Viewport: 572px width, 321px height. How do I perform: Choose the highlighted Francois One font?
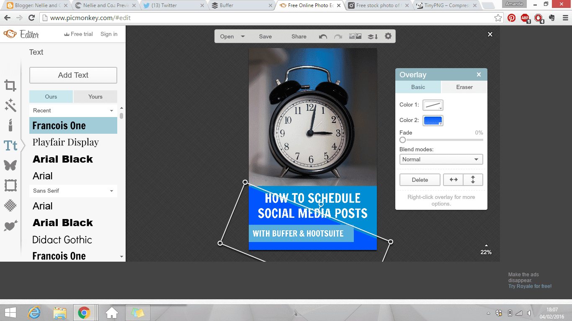click(x=73, y=125)
